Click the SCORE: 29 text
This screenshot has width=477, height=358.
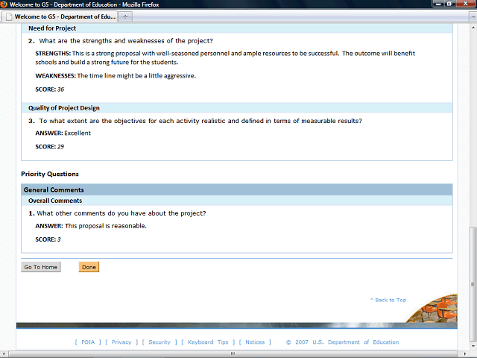pyautogui.click(x=50, y=147)
